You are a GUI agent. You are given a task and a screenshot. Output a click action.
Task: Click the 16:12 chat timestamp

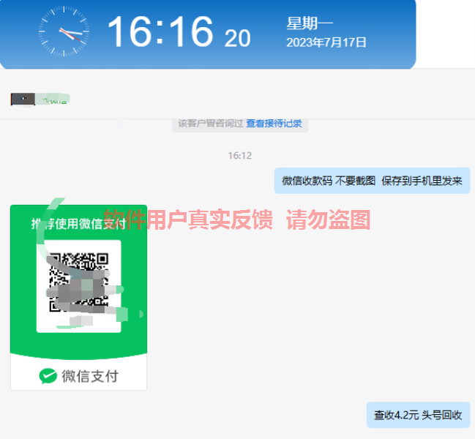click(x=239, y=156)
